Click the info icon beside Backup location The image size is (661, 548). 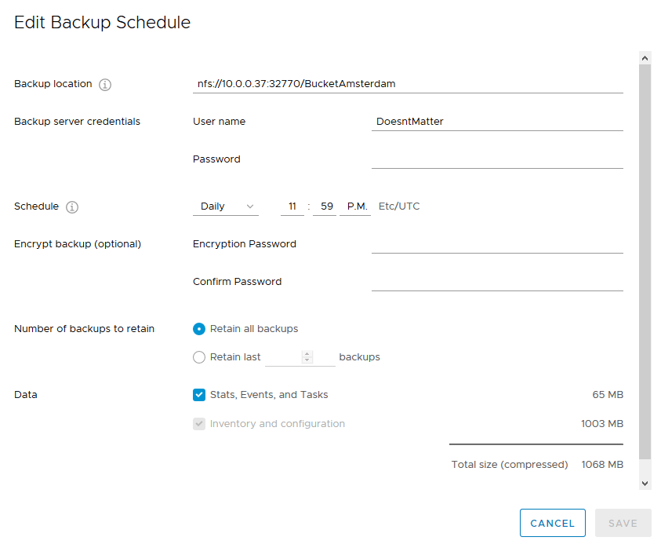[x=104, y=85]
